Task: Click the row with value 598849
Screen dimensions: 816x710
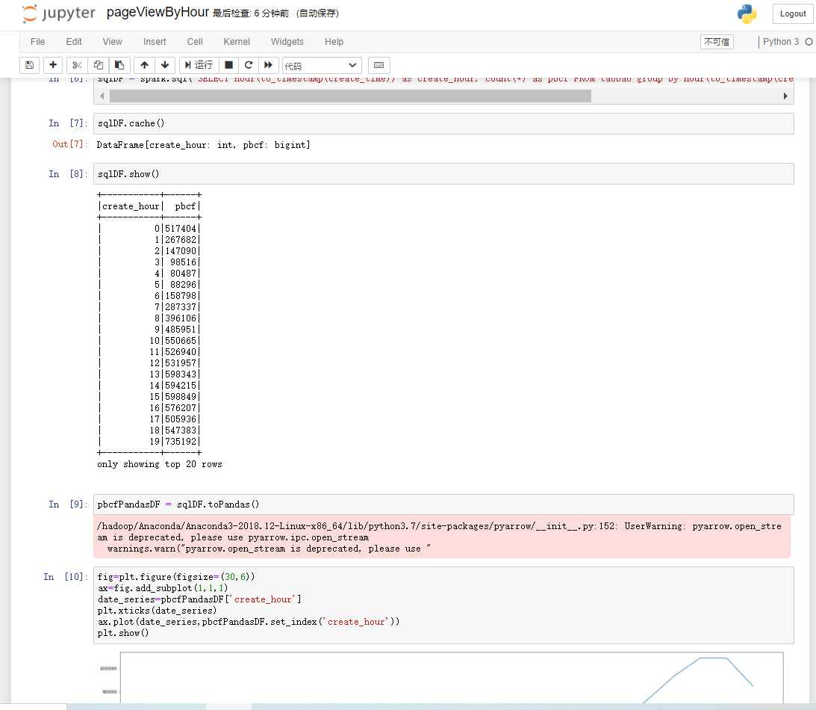Action: click(149, 397)
